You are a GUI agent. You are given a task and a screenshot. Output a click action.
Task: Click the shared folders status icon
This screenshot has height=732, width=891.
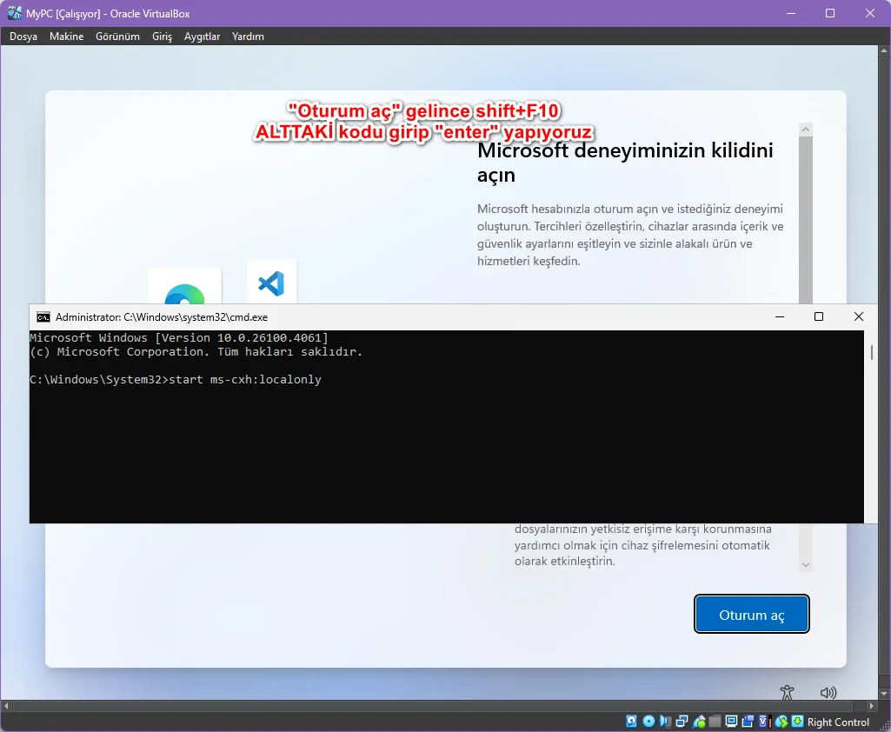pos(715,722)
